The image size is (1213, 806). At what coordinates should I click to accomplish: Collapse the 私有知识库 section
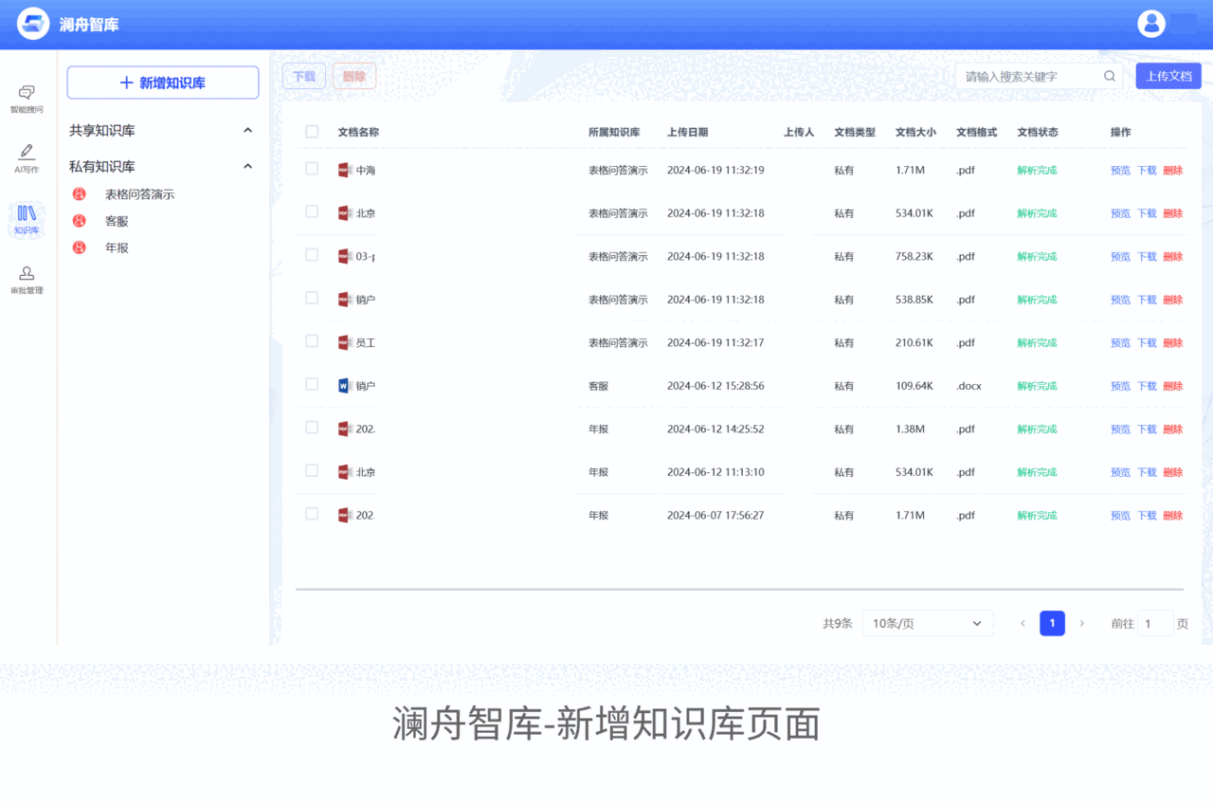pos(248,166)
